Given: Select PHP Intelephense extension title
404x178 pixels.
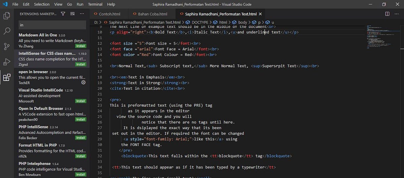Looking at the screenshot, I should click(34, 164).
